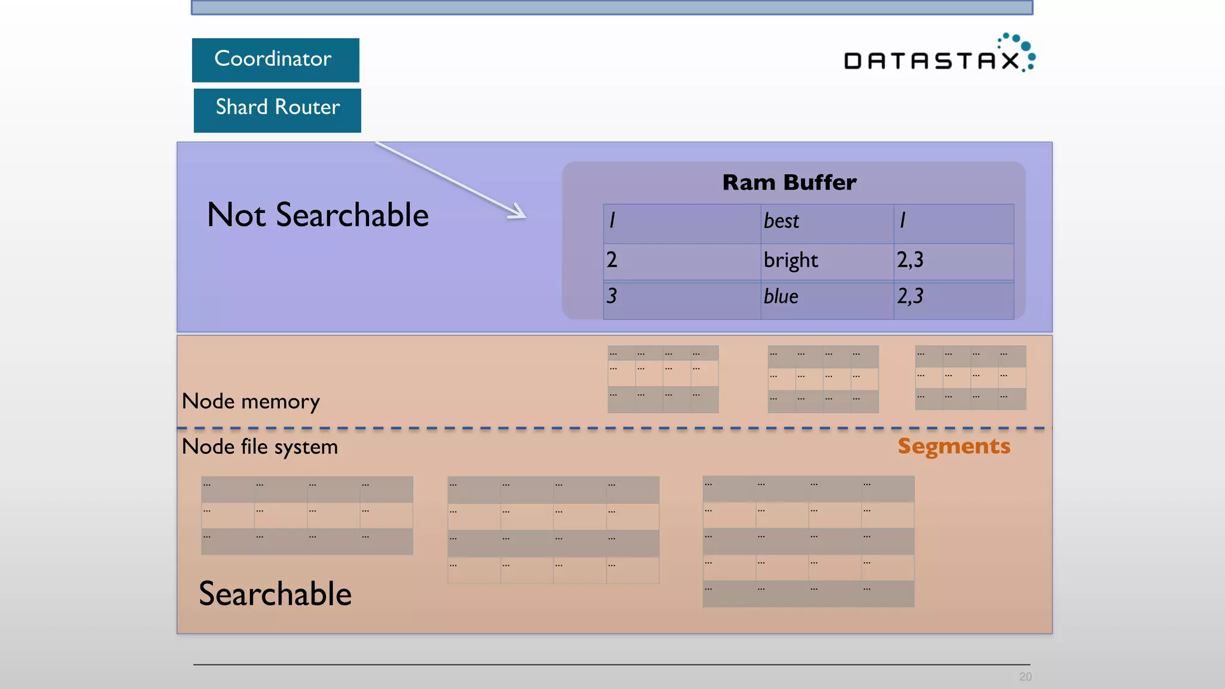The height and width of the screenshot is (689, 1225).
Task: Click the middle file system segment table
Action: (x=553, y=530)
